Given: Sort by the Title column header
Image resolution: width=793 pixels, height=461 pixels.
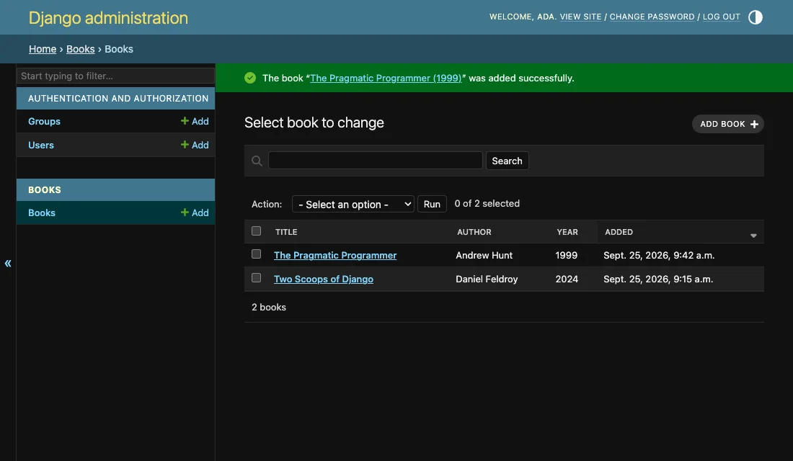Looking at the screenshot, I should (286, 232).
